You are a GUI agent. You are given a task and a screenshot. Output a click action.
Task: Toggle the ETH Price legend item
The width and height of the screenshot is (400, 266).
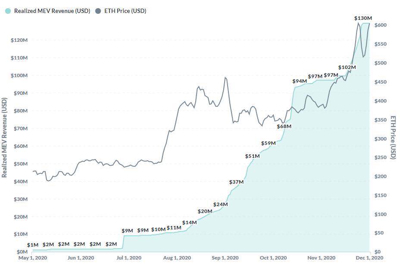pyautogui.click(x=125, y=11)
